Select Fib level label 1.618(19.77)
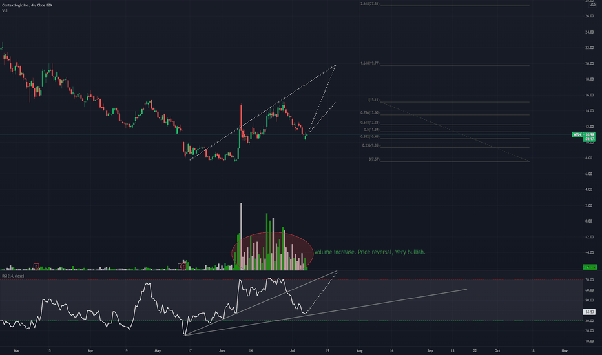The height and width of the screenshot is (355, 602). point(369,63)
